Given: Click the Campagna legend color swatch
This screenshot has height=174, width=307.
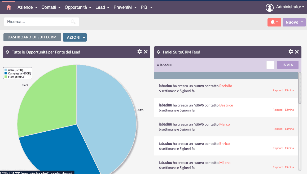Looking at the screenshot, I should [6, 73].
